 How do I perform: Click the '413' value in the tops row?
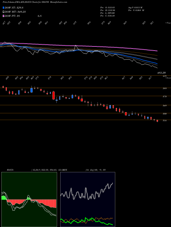click(75, 23)
